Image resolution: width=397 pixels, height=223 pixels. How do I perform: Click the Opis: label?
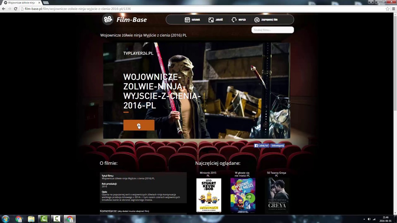coord(105,192)
